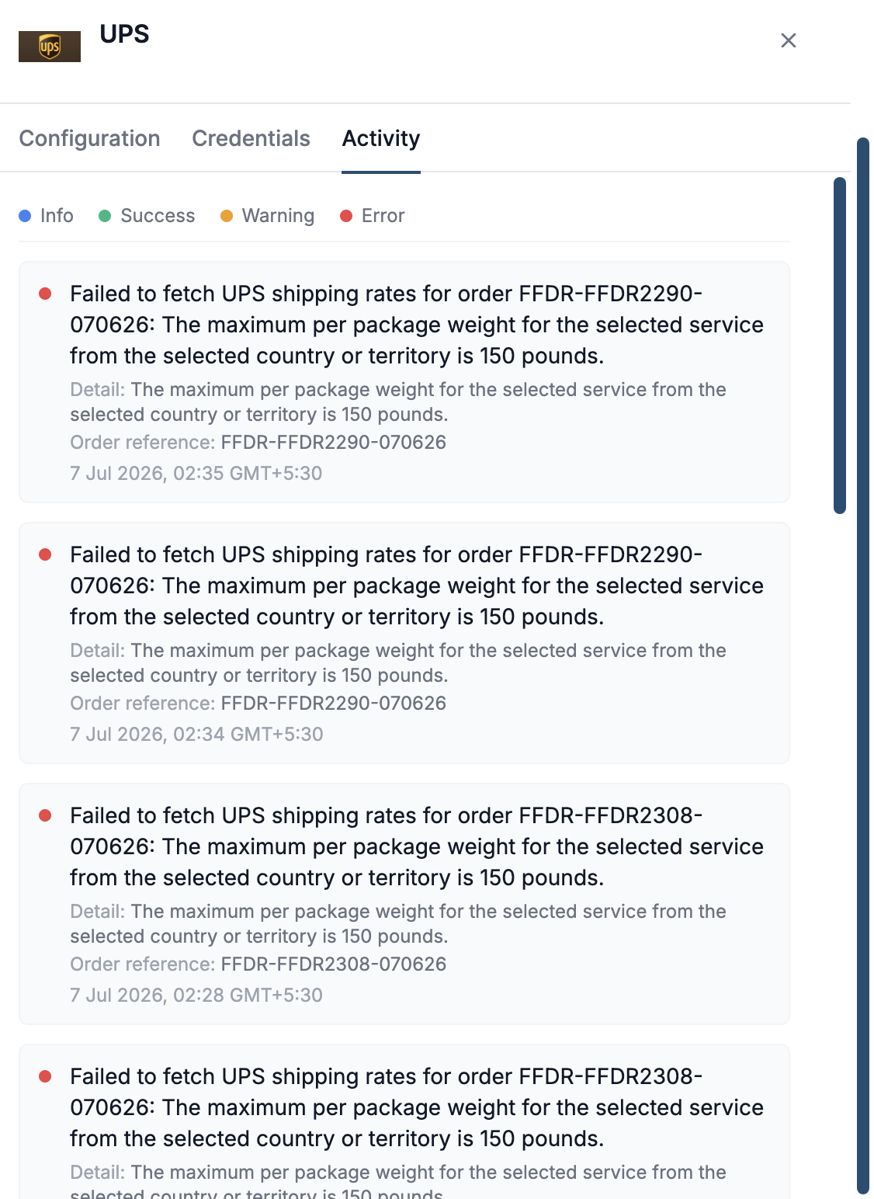The image size is (874, 1199).
Task: Click the orange Warning dot icon
Action: (227, 216)
